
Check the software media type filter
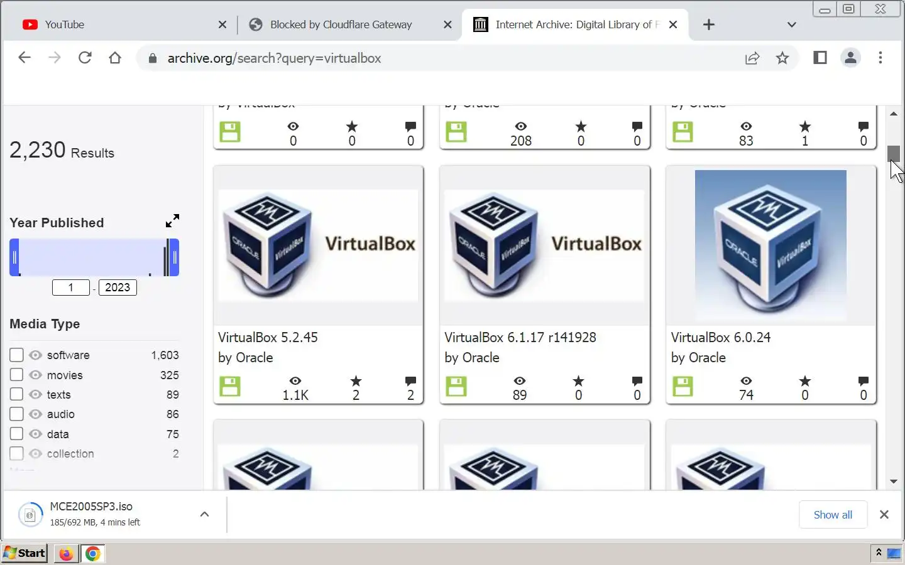[x=16, y=355]
